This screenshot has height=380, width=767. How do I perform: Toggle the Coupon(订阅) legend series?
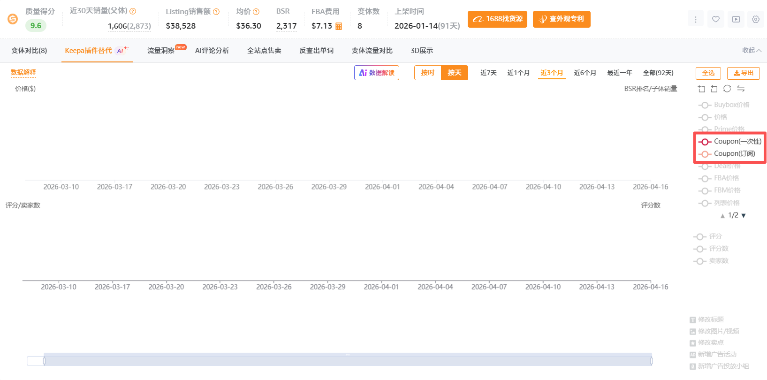(x=729, y=154)
